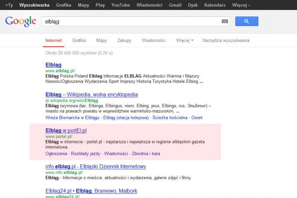The width and height of the screenshot is (297, 198).
Task: Open Elblag24.pl Braniewo, Malbork result
Action: [91, 191]
